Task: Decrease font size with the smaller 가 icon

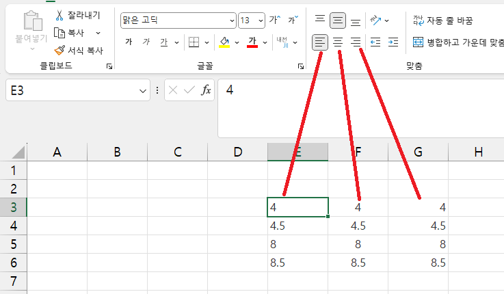Action: (293, 20)
